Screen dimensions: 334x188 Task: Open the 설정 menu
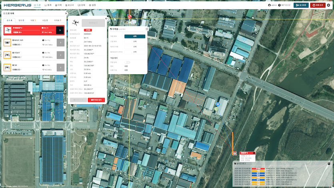pyautogui.click(x=92, y=5)
